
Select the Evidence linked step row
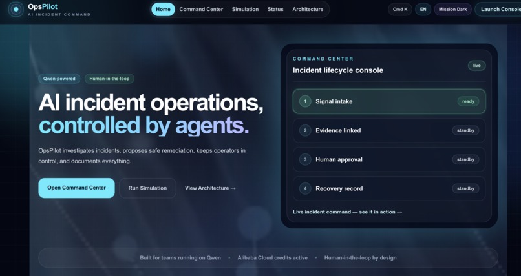click(389, 130)
